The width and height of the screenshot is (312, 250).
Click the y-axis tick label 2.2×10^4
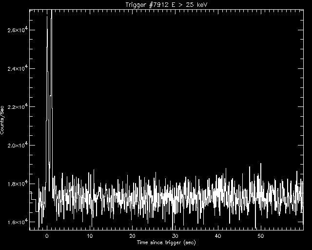point(17,106)
